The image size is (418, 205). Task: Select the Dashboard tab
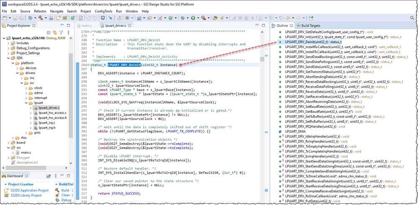(x=15, y=176)
